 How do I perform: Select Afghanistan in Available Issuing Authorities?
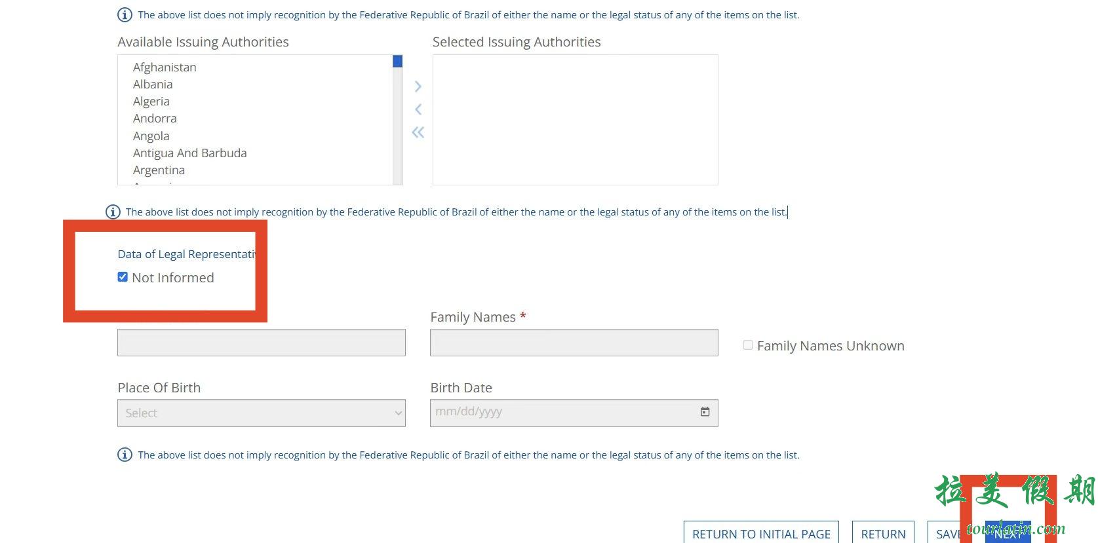(x=165, y=67)
